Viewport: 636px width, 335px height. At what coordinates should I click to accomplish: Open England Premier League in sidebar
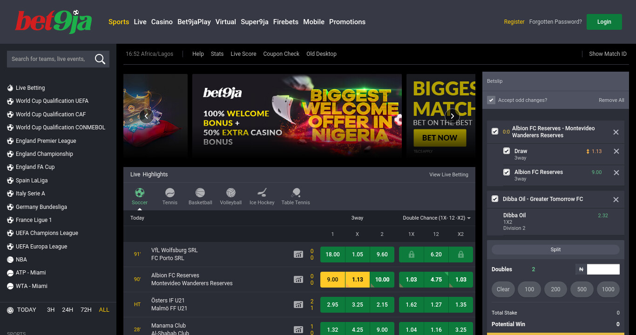click(x=46, y=141)
